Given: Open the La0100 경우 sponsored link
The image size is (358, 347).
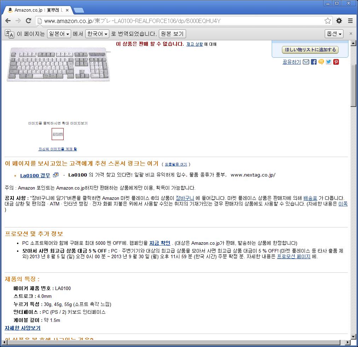Looking at the screenshot, I should tap(35, 175).
